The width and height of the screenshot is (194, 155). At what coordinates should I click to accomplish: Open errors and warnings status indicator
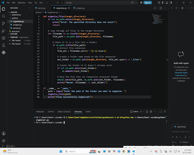(11, 146)
